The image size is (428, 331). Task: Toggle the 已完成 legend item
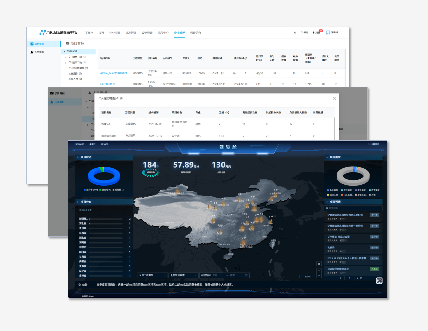pos(105,190)
